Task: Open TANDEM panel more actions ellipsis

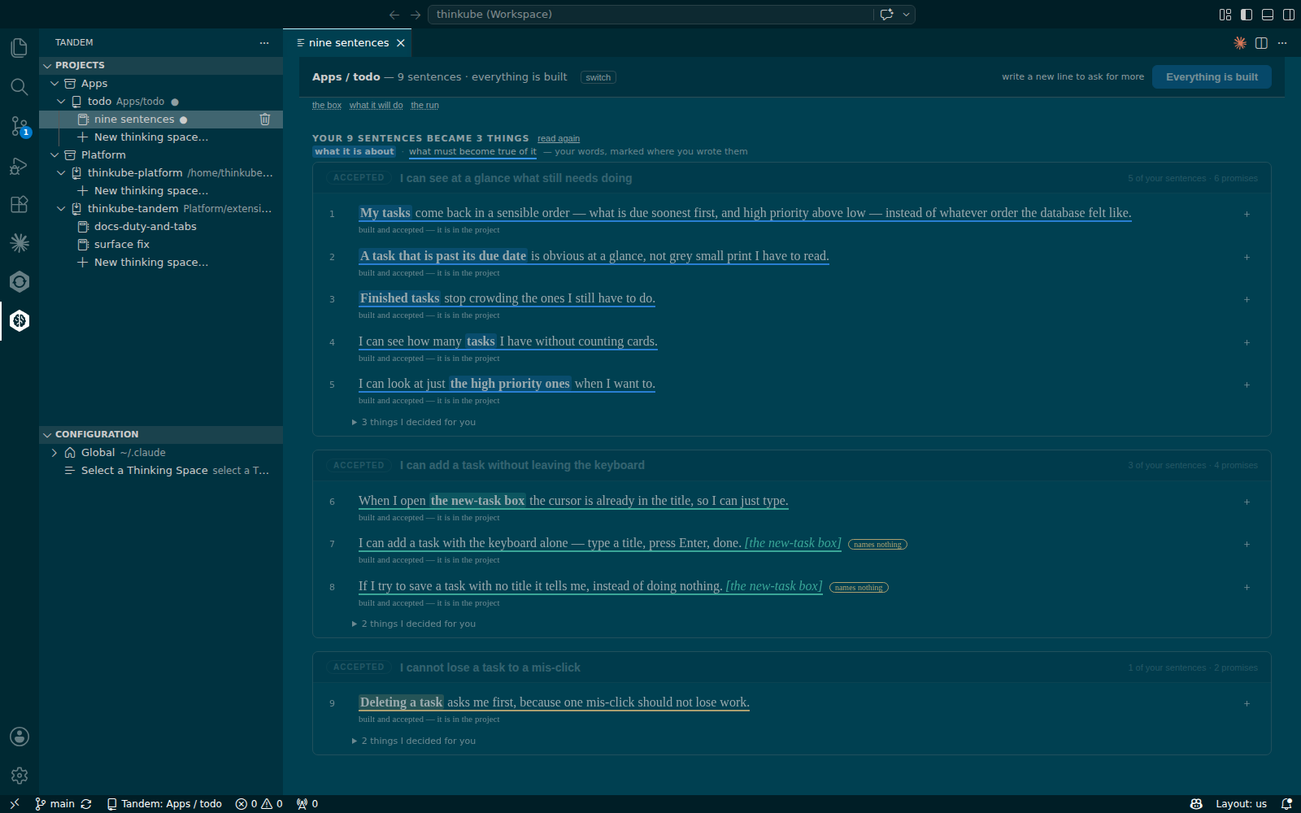Action: (264, 42)
